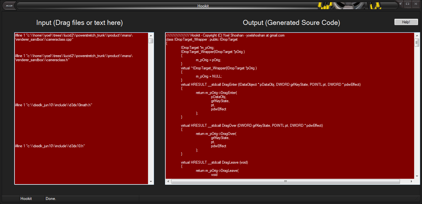Image resolution: width=422 pixels, height=204 pixels.
Task: Click the output horizontal scroll-right arrow
Action: [411, 181]
